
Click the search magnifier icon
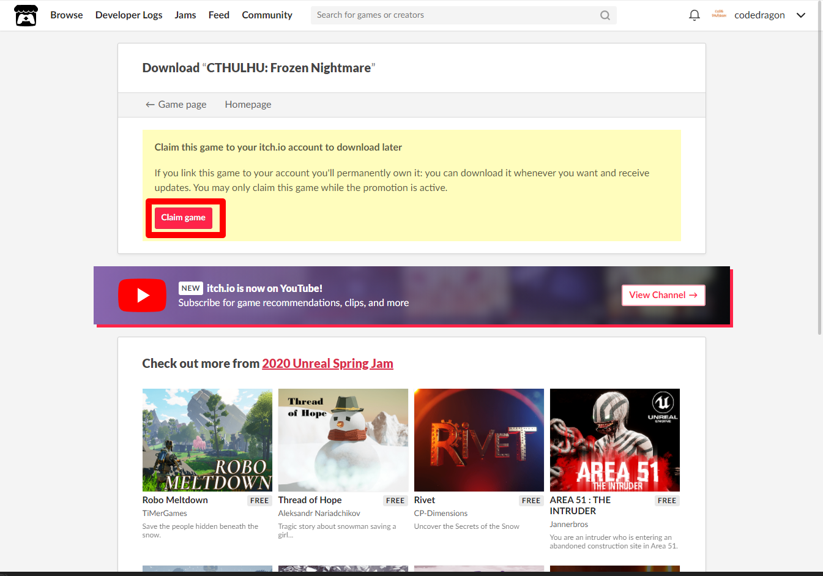pyautogui.click(x=605, y=15)
